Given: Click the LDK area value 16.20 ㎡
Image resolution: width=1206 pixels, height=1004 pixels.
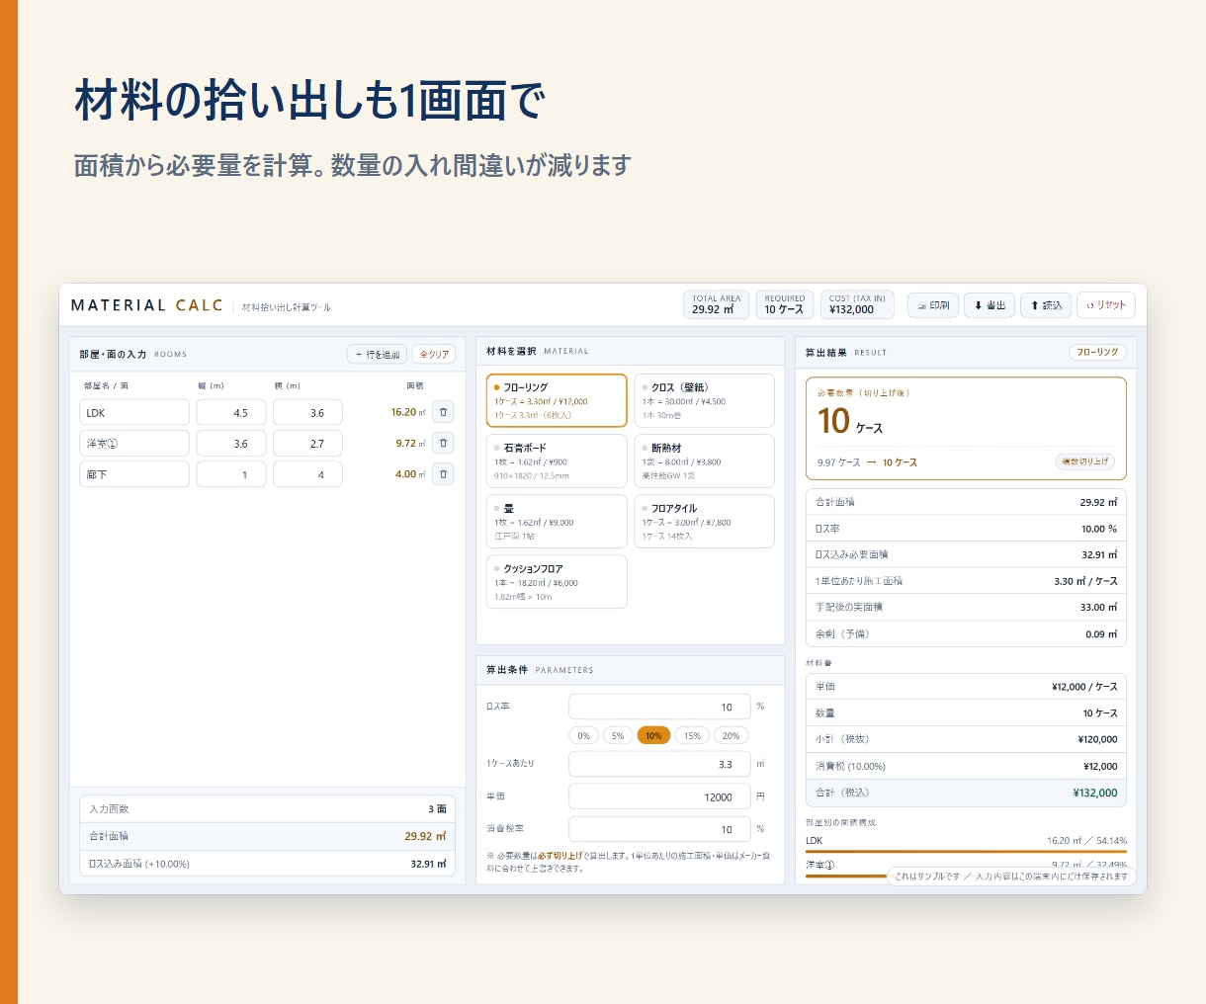Looking at the screenshot, I should pyautogui.click(x=408, y=412).
